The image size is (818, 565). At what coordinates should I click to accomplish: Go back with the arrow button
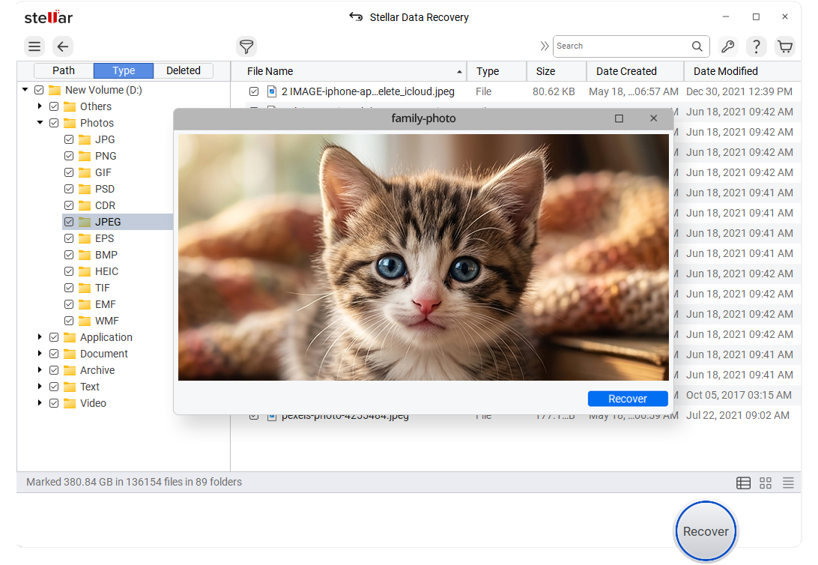tap(63, 46)
